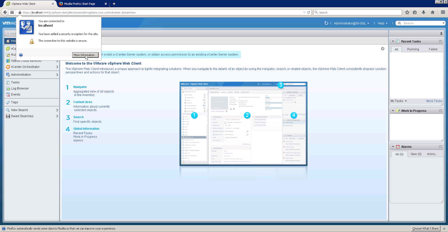
Task: Switch to Failed tasks tab
Action: coord(433,49)
